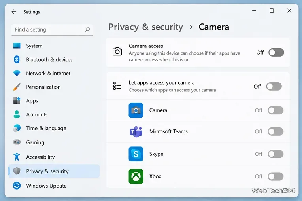Click the Gaming controller icon
The image size is (302, 201).
coord(17,142)
